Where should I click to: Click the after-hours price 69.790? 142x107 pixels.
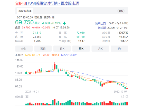coord(26,27)
